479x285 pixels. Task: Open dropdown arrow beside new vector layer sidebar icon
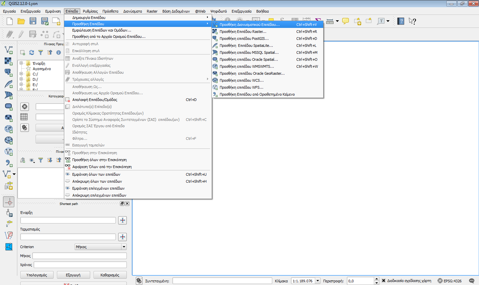pos(14,174)
